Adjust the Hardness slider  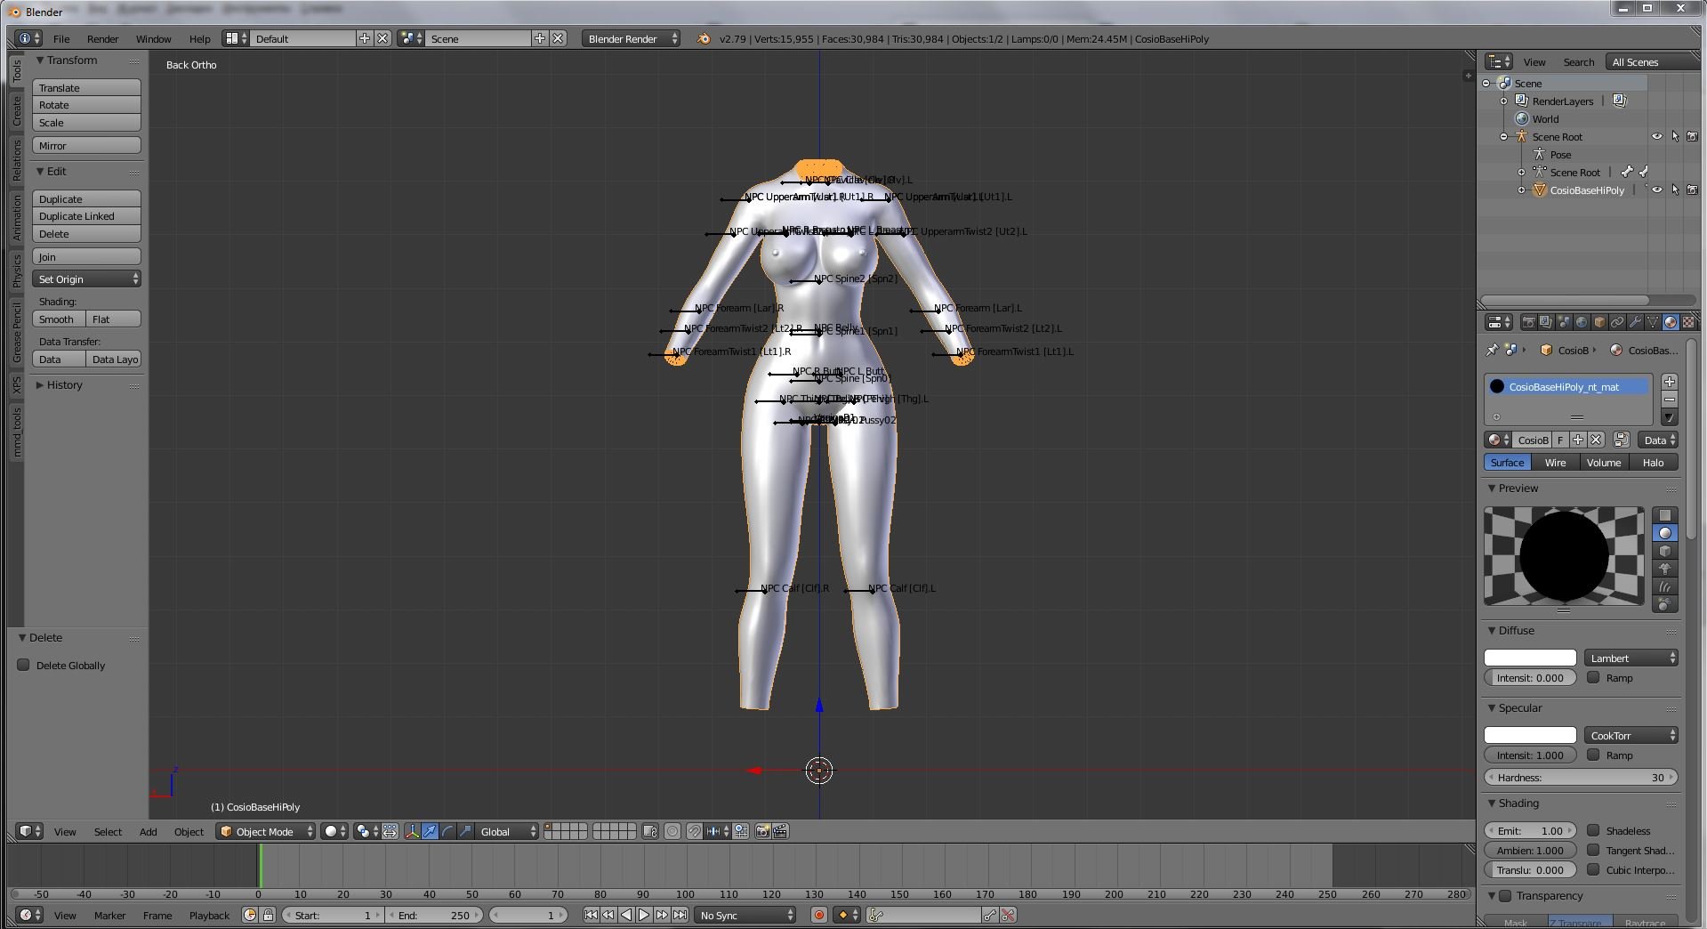pos(1581,777)
